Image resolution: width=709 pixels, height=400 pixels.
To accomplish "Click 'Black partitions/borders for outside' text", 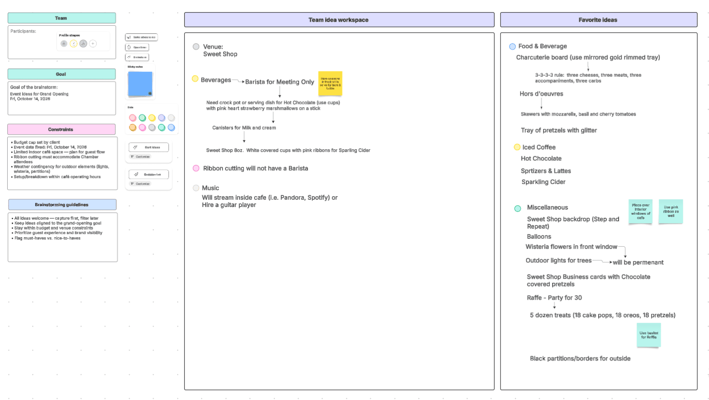I will coord(580,358).
